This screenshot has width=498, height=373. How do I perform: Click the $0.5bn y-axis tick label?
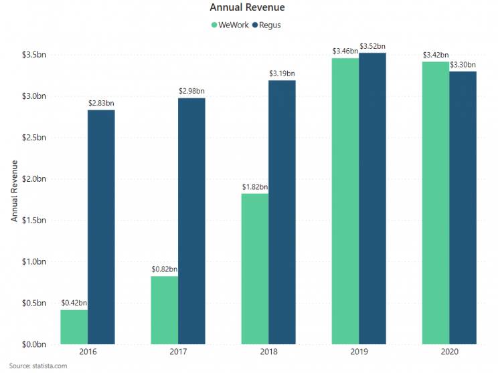pos(34,303)
